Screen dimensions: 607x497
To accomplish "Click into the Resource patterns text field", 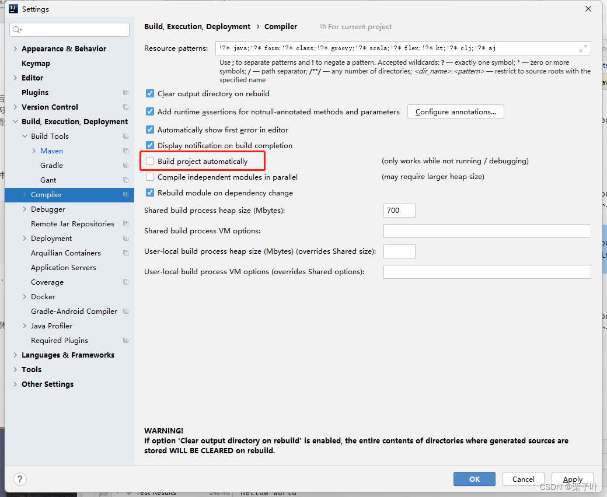I will click(403, 48).
